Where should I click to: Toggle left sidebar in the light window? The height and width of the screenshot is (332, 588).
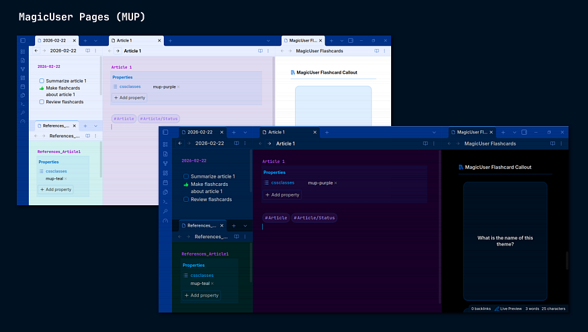[23, 40]
